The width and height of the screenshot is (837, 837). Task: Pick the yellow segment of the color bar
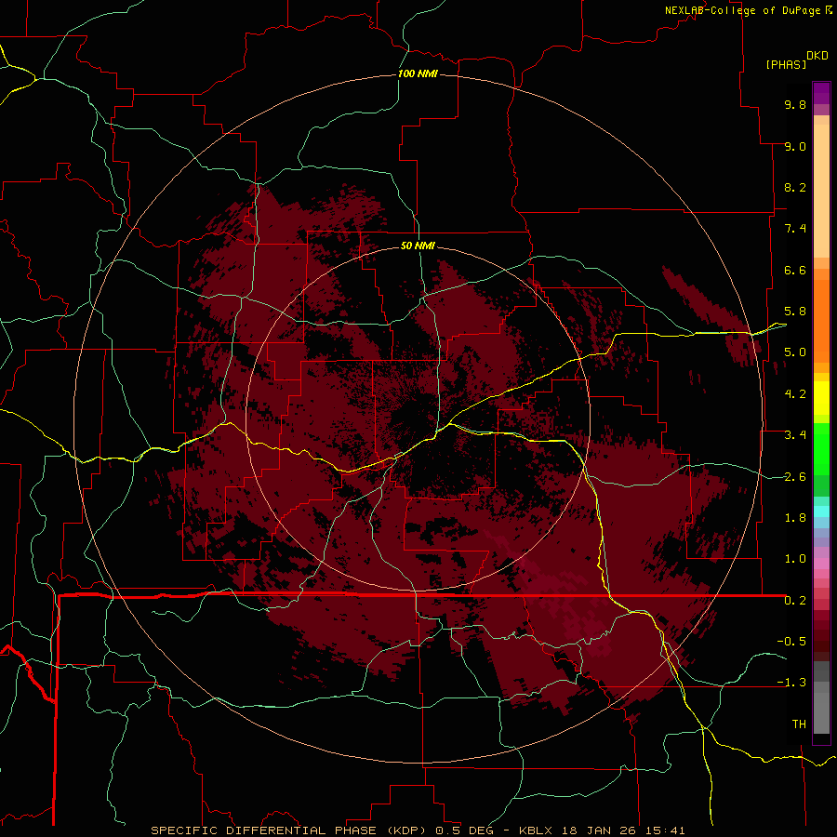pos(821,398)
